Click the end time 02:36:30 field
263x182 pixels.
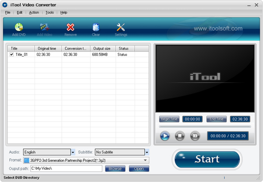[240, 119]
